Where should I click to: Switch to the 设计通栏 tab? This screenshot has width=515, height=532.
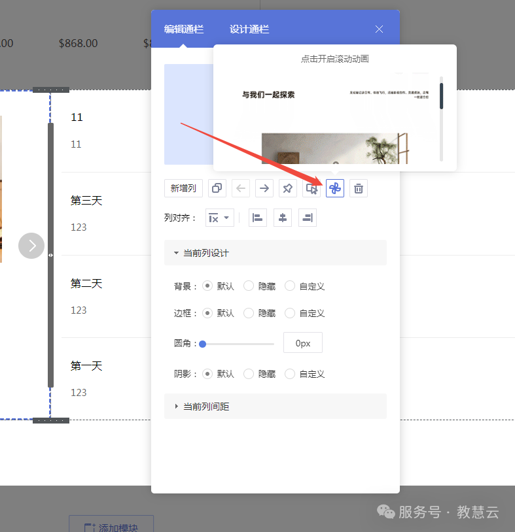pos(249,29)
